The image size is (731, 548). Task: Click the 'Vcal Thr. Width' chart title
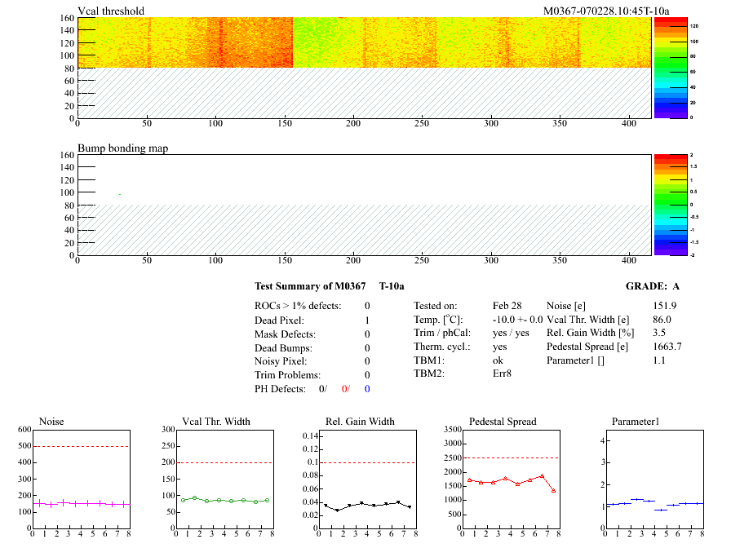[x=216, y=422]
